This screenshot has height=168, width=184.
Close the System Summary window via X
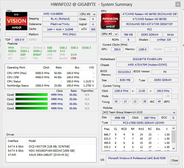pyautogui.click(x=178, y=4)
